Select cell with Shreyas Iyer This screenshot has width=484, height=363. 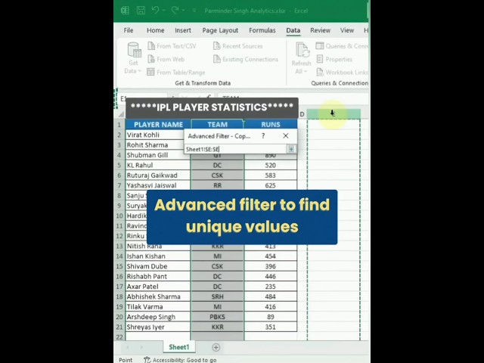[x=158, y=327]
